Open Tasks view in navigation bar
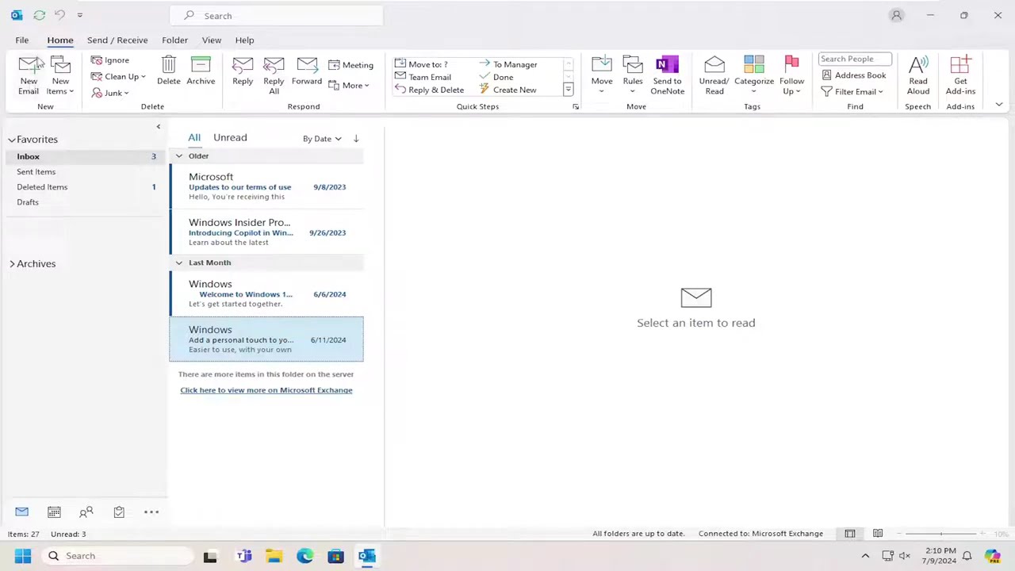This screenshot has width=1015, height=571. click(x=119, y=512)
